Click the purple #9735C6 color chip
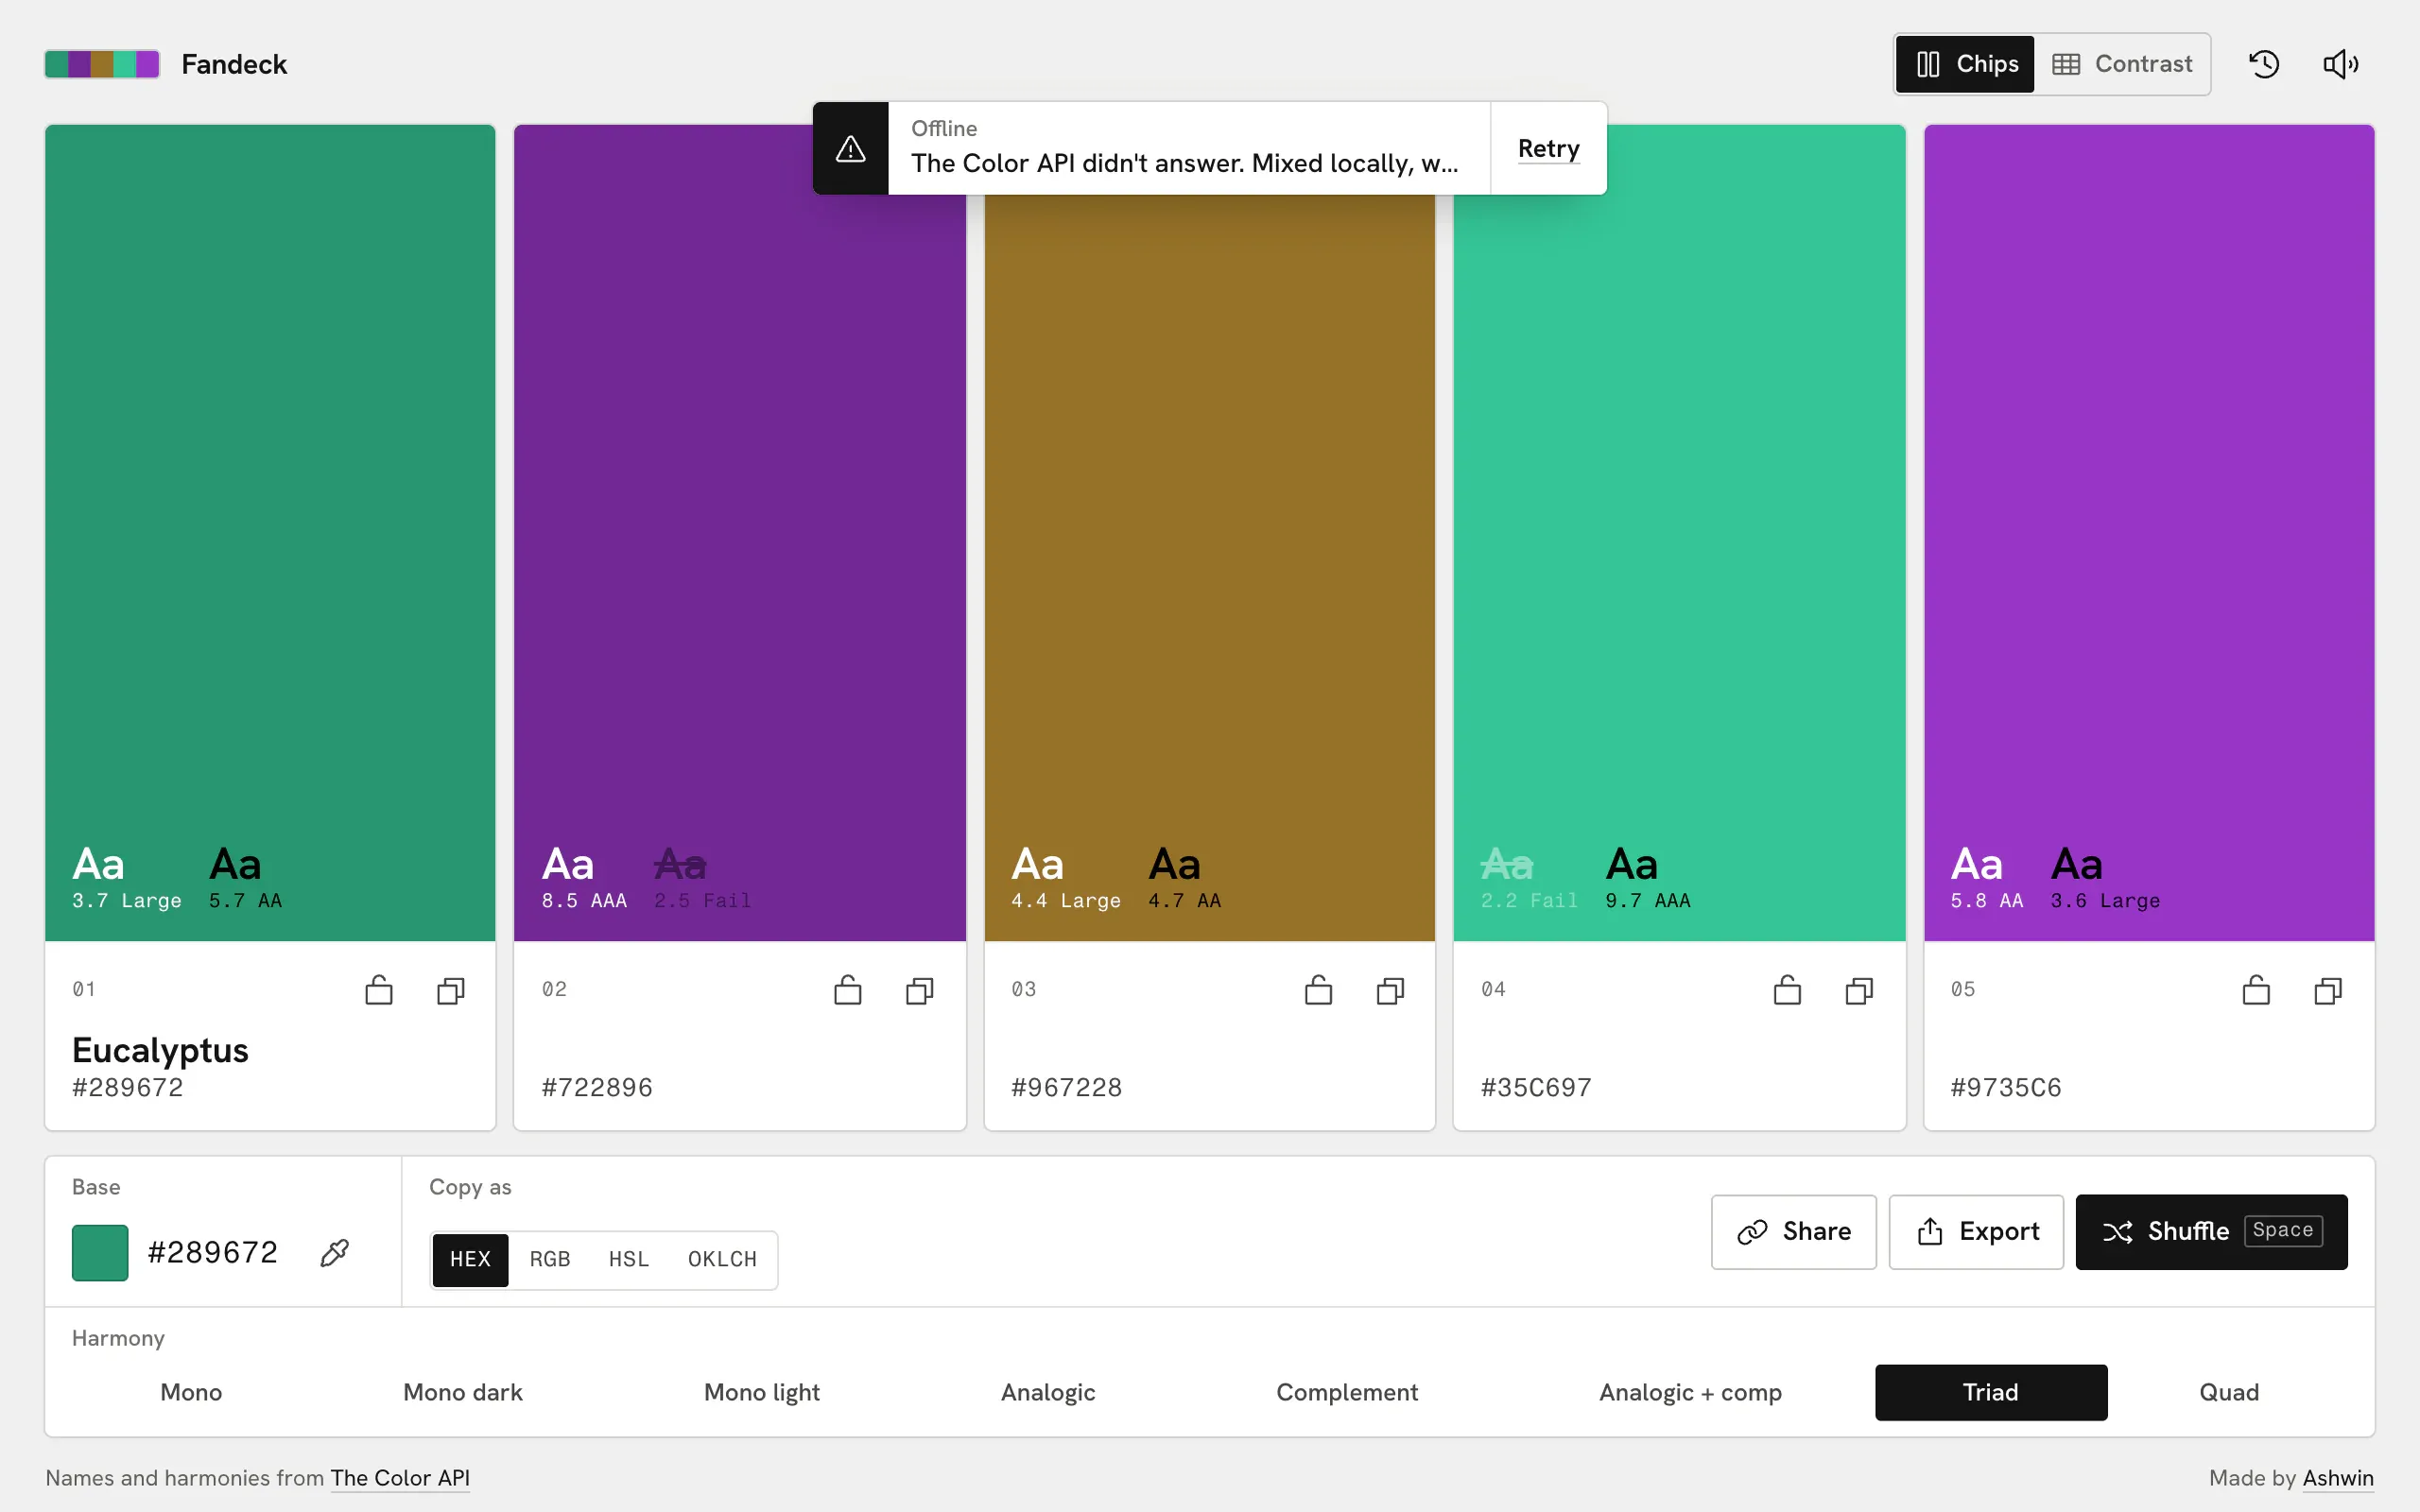2420x1512 pixels. tap(2149, 532)
